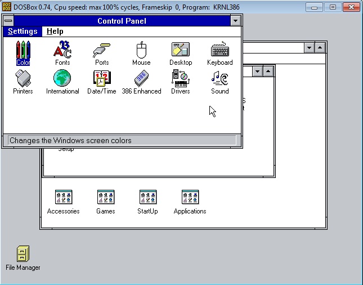
Task: Open the Help menu
Action: (x=55, y=32)
